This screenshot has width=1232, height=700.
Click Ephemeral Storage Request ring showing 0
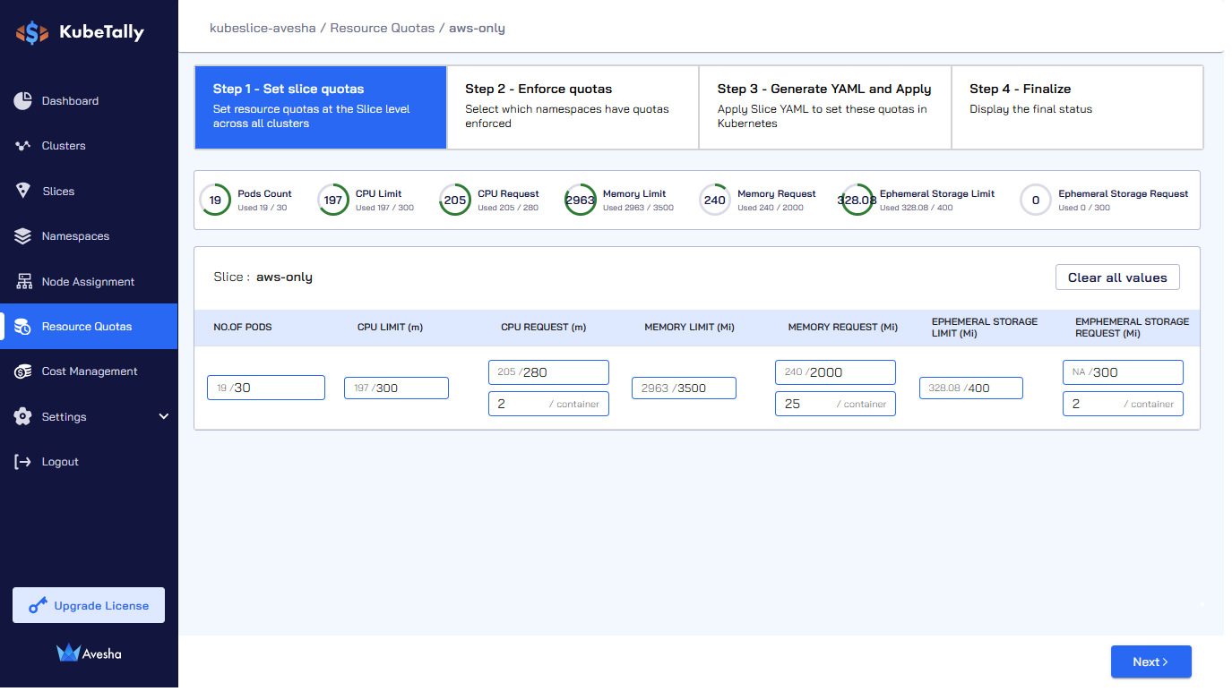(x=1036, y=200)
